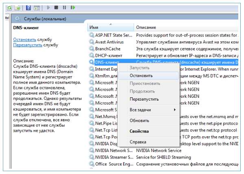Image resolution: width=244 pixels, height=174 pixels.
Task: Select the Net.Tcp List service row name
Action: coord(106,130)
